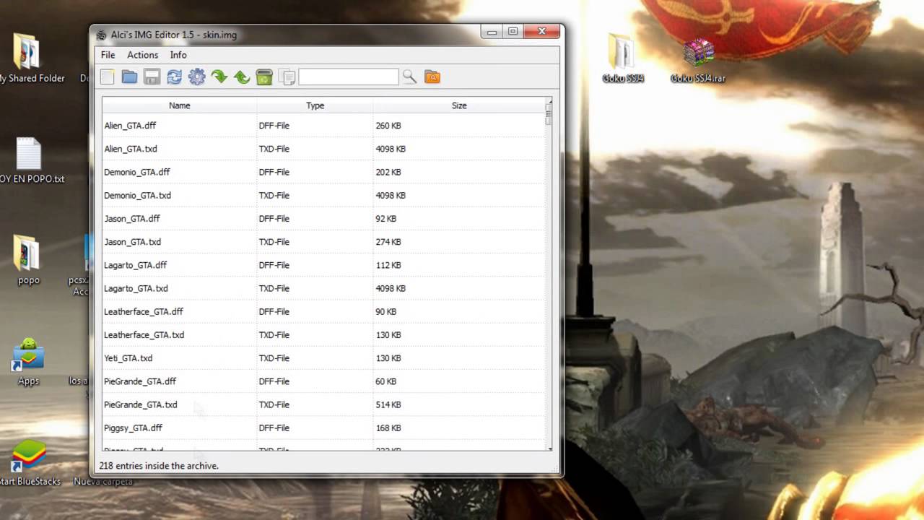The image size is (924, 520).
Task: Sort the list by Name column header
Action: [x=179, y=105]
